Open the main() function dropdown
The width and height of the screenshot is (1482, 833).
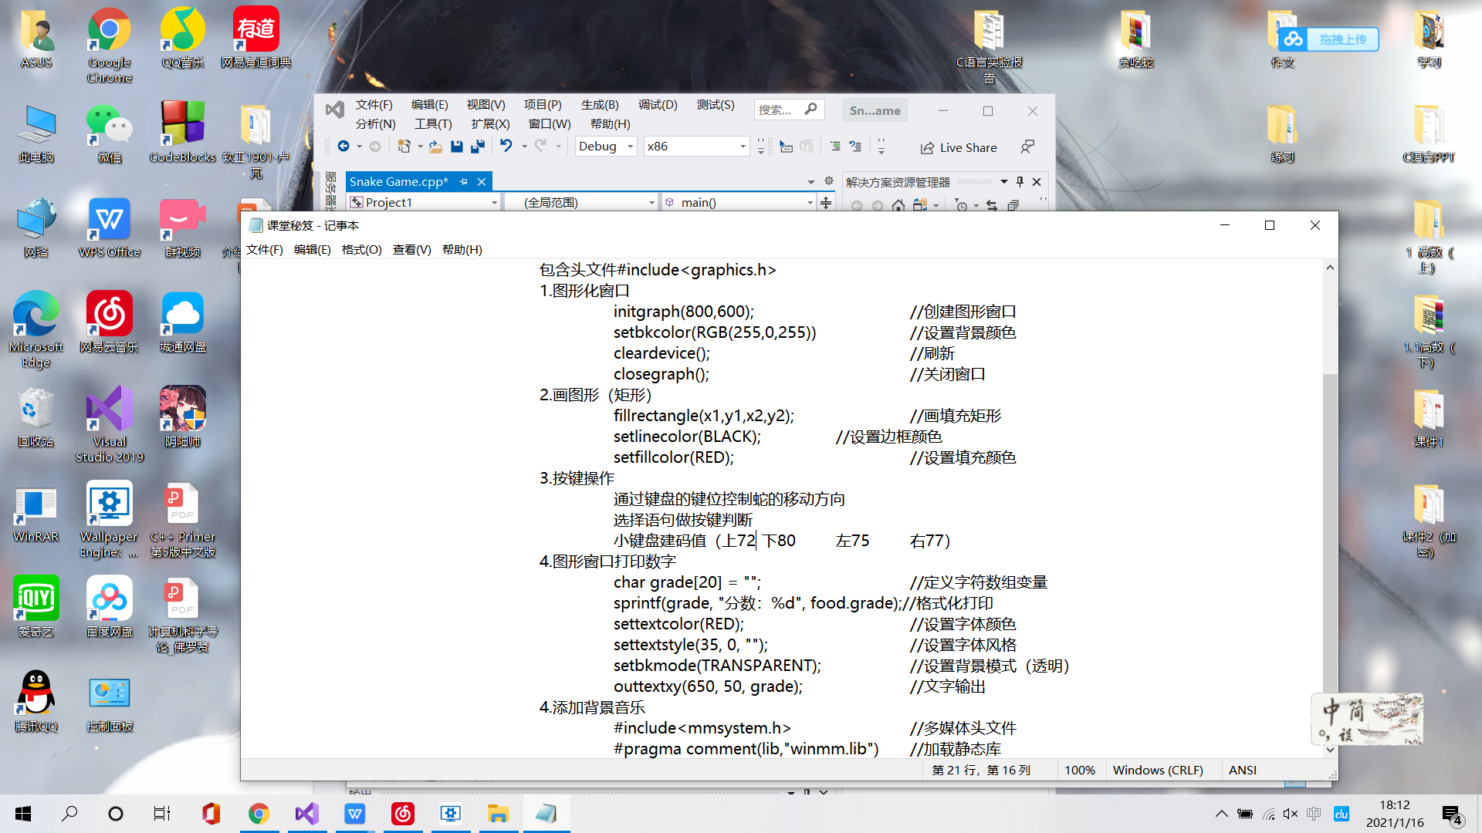click(810, 203)
